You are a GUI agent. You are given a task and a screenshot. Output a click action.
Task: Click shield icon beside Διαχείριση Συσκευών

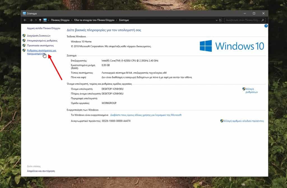click(x=24, y=36)
